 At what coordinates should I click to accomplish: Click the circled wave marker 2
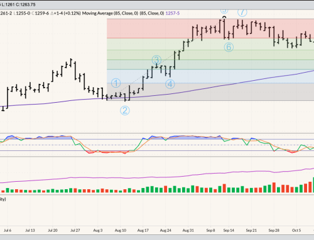pos(125,110)
